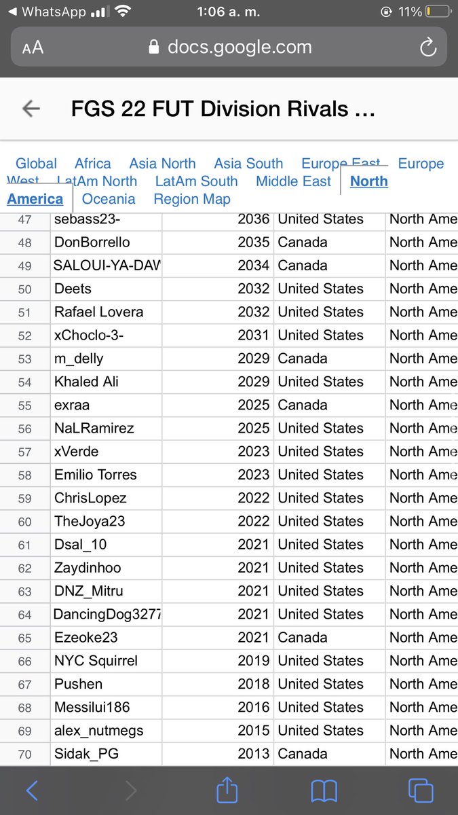Select the cell reading Deets

tap(106, 289)
